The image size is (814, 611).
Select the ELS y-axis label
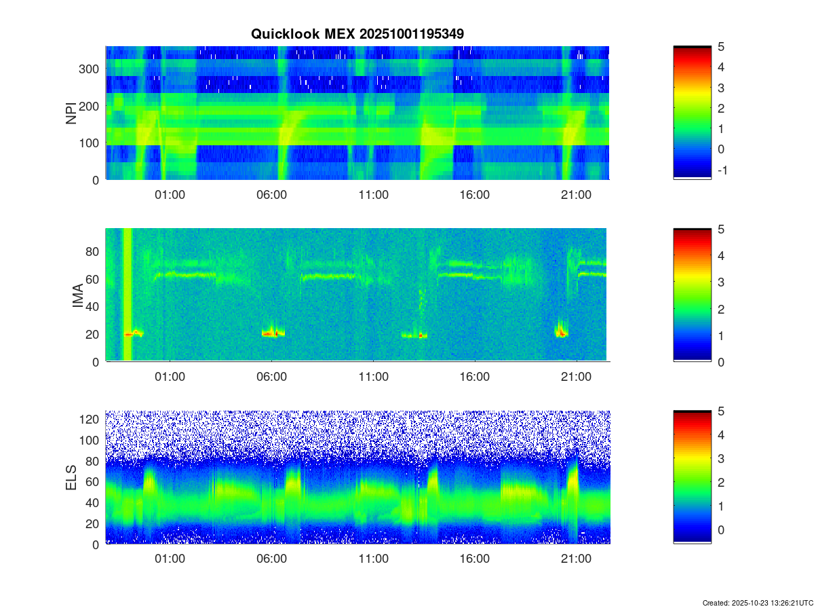(71, 477)
